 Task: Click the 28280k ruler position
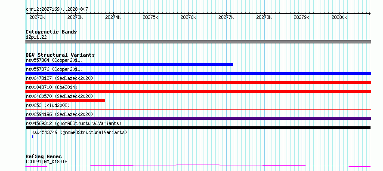(x=339, y=17)
